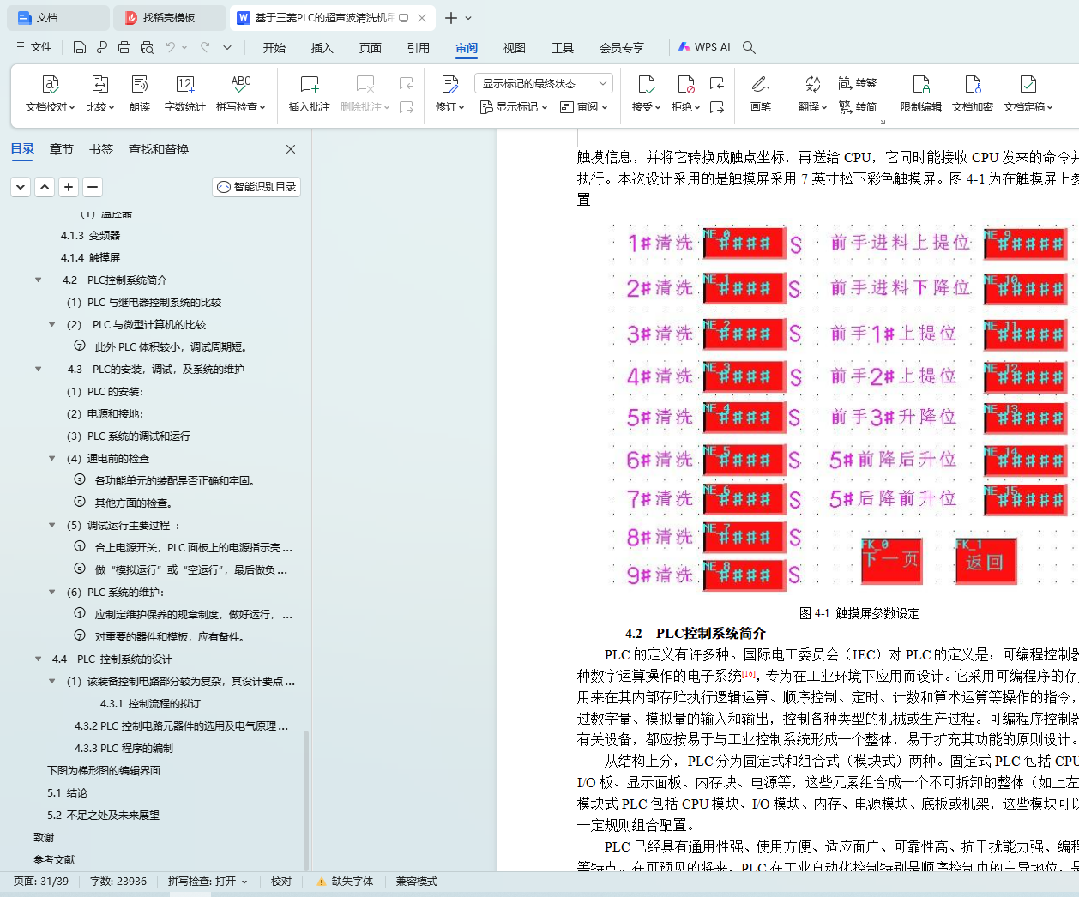
Task: Click the promote heading plus button in outline
Action: [69, 186]
